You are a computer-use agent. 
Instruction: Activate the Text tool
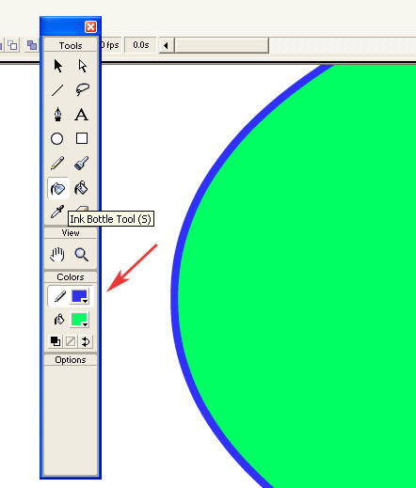[x=82, y=115]
